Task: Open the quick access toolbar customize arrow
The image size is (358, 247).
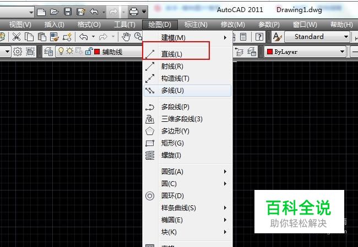Action: (144, 12)
